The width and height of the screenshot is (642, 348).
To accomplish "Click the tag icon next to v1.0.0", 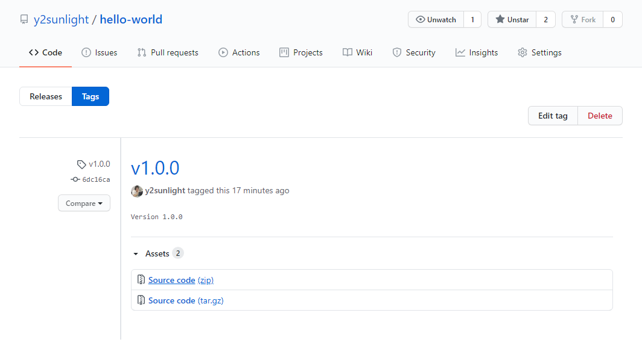I will click(x=81, y=164).
